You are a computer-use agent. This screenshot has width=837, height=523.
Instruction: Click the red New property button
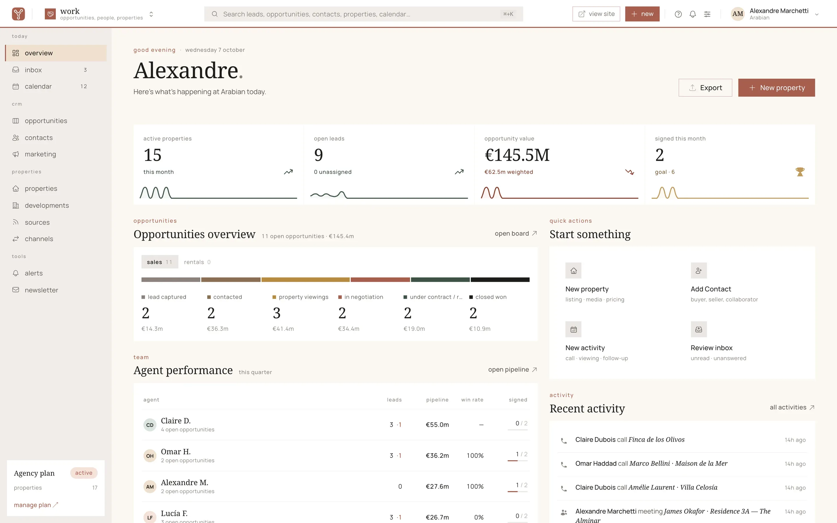[x=777, y=87]
